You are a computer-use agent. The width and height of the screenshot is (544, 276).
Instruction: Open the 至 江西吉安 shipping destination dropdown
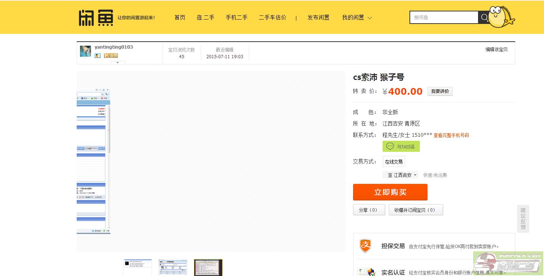400,175
